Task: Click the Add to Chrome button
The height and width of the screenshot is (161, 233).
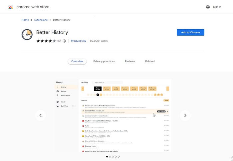Action: tap(190, 32)
